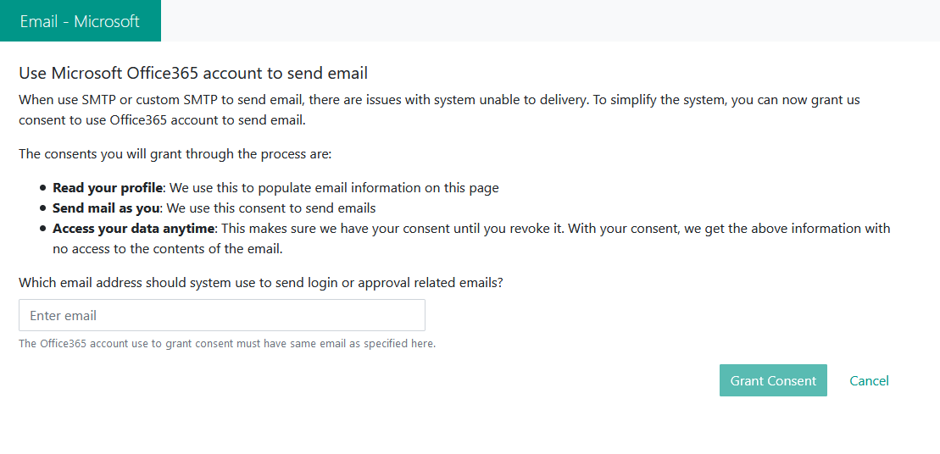The height and width of the screenshot is (454, 940).
Task: Cancel the consent process
Action: click(x=869, y=380)
